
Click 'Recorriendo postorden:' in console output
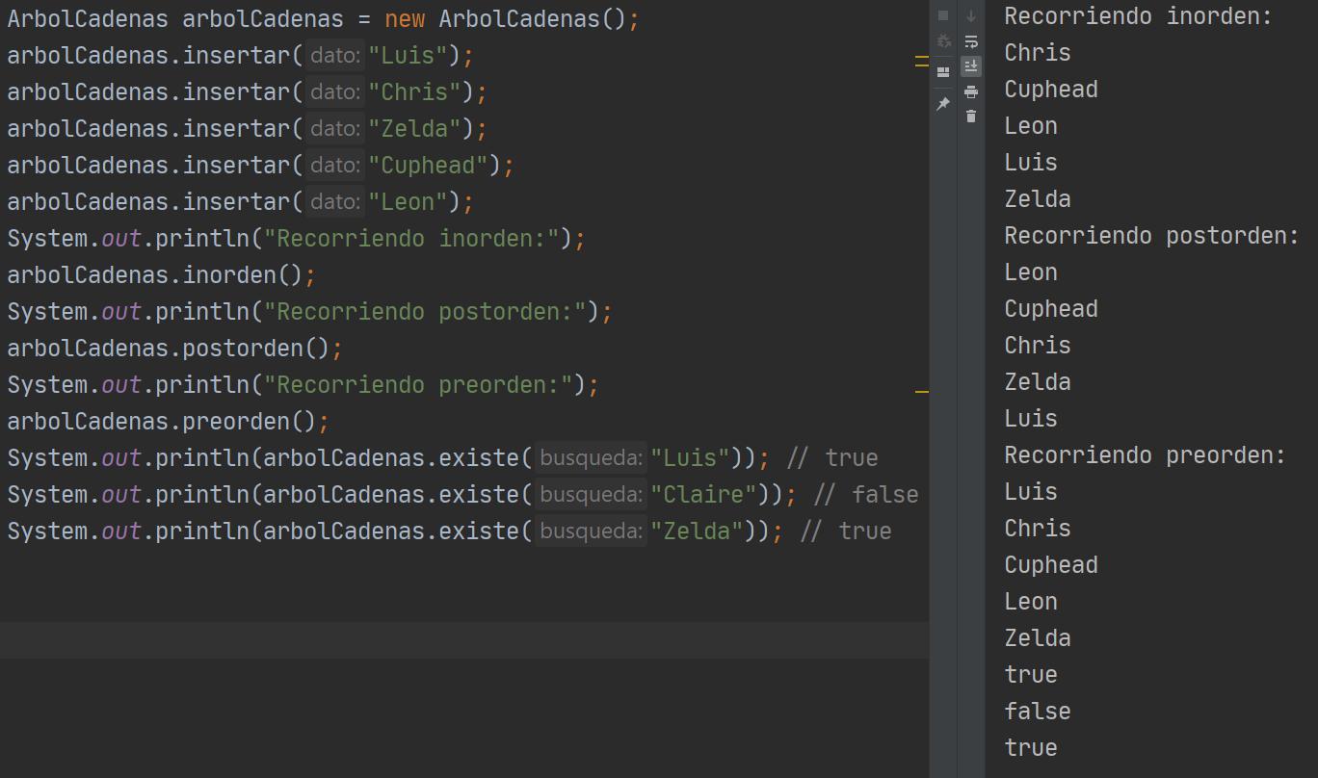click(x=1152, y=236)
